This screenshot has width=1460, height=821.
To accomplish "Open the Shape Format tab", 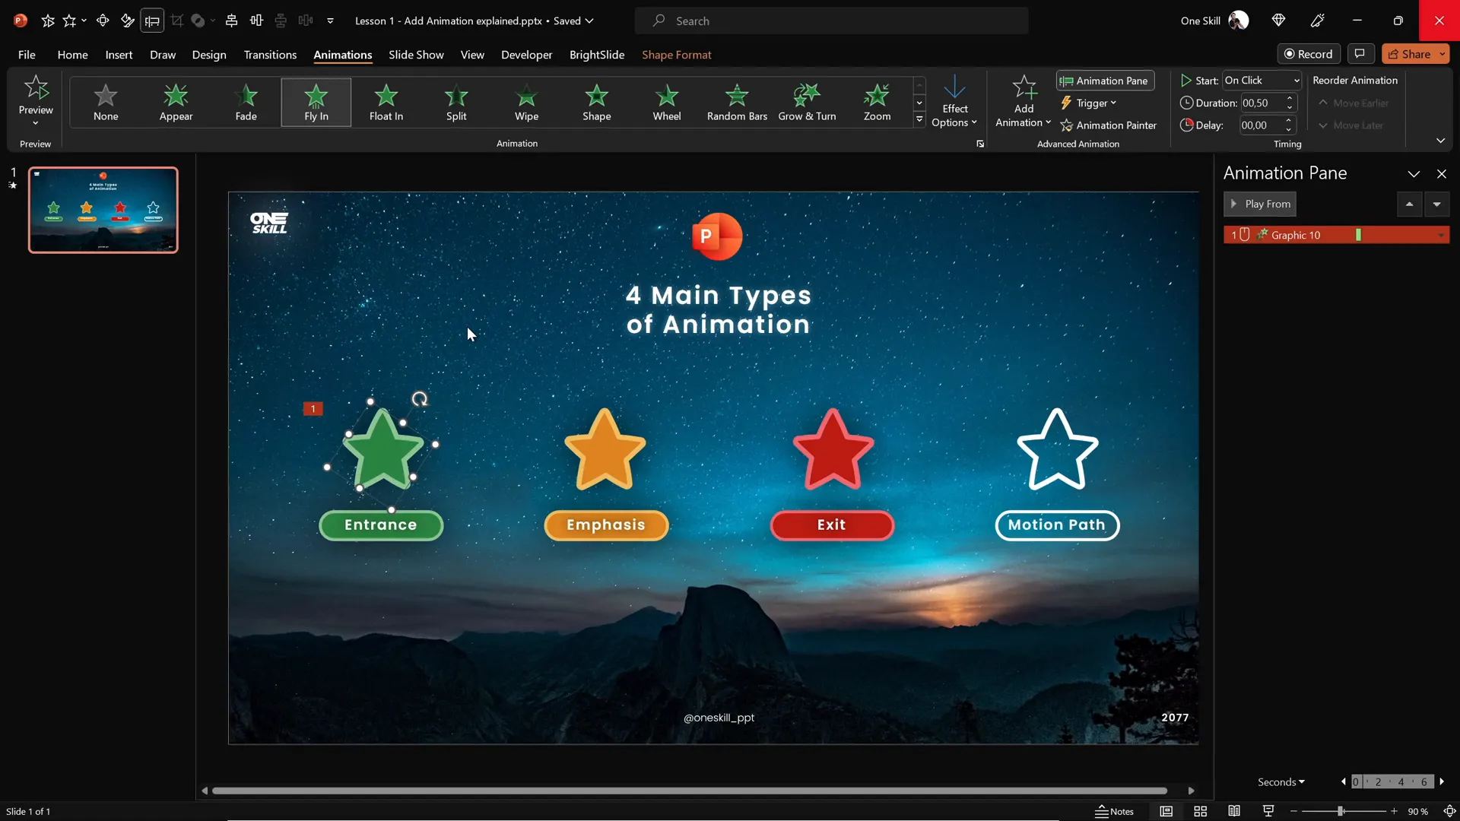I will [x=676, y=55].
